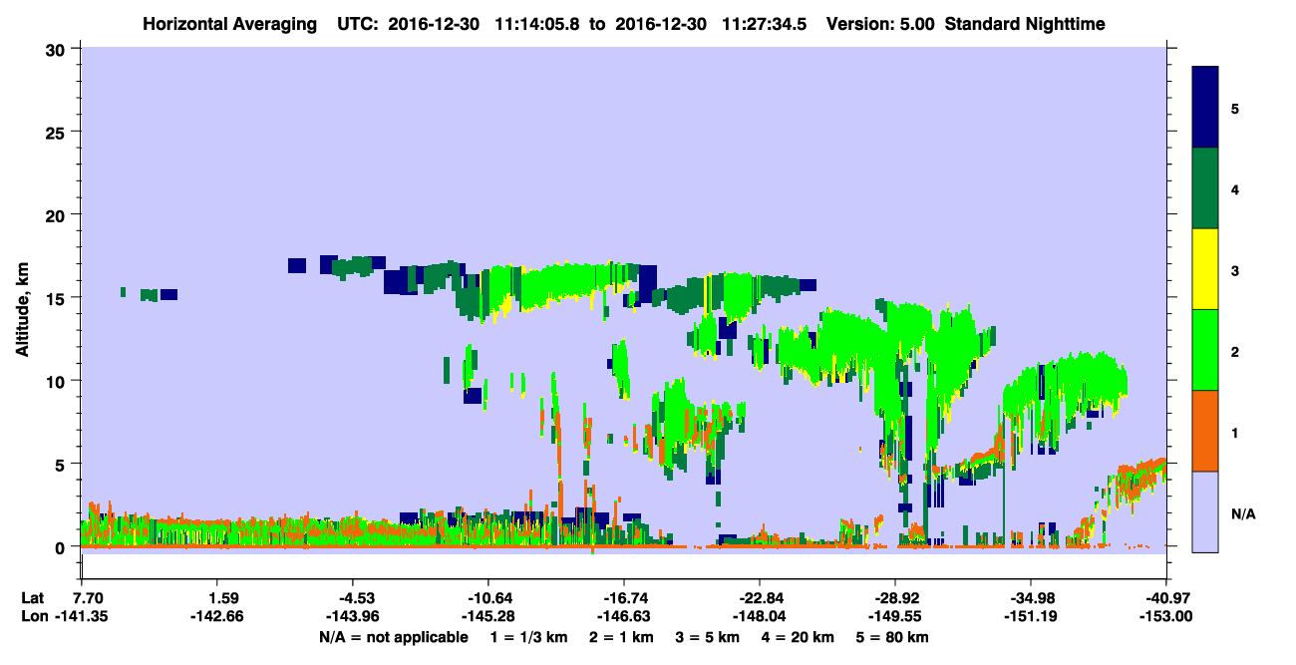Click the y-axis tick label 30
The width and height of the screenshot is (1296, 665).
[58, 49]
